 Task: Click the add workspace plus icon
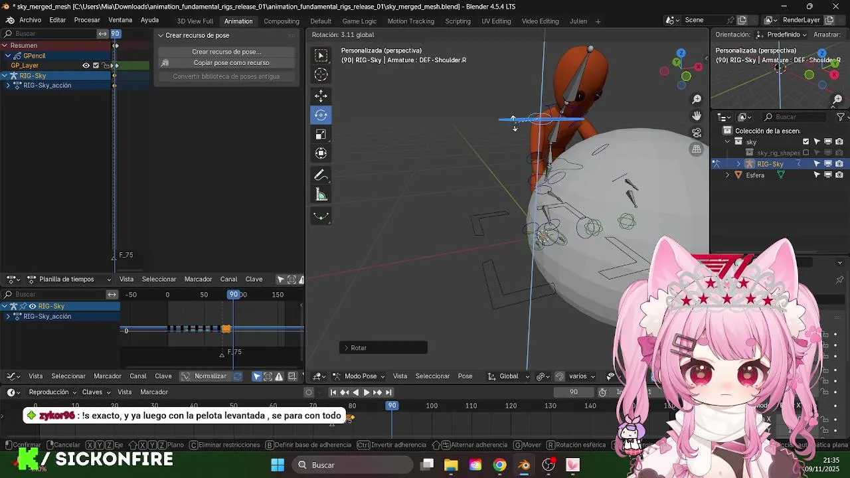[x=598, y=21]
